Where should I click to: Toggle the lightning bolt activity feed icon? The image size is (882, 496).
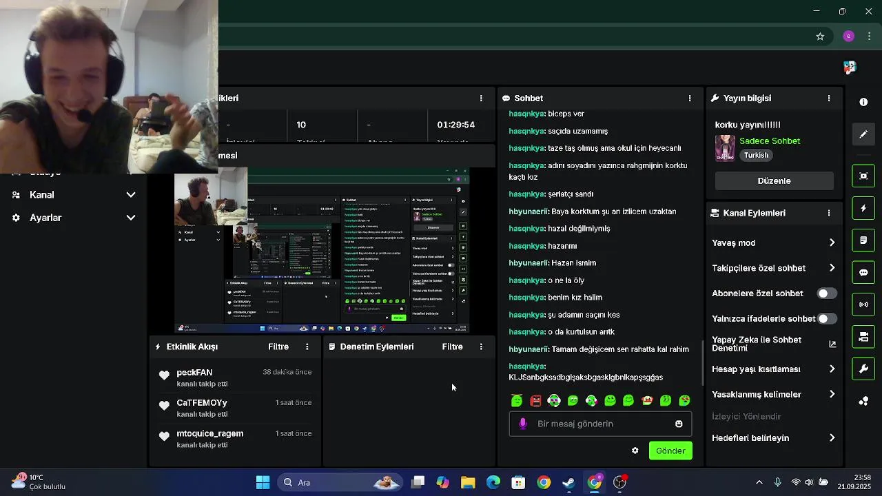pos(863,208)
